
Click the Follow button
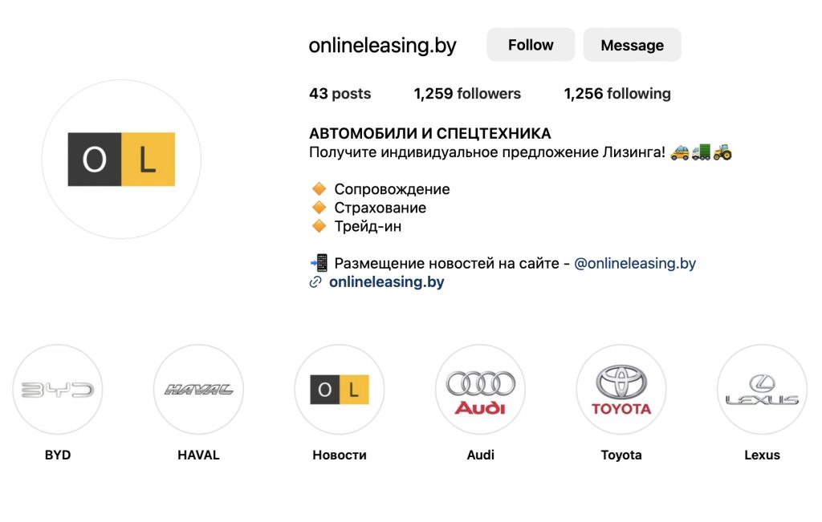(530, 45)
